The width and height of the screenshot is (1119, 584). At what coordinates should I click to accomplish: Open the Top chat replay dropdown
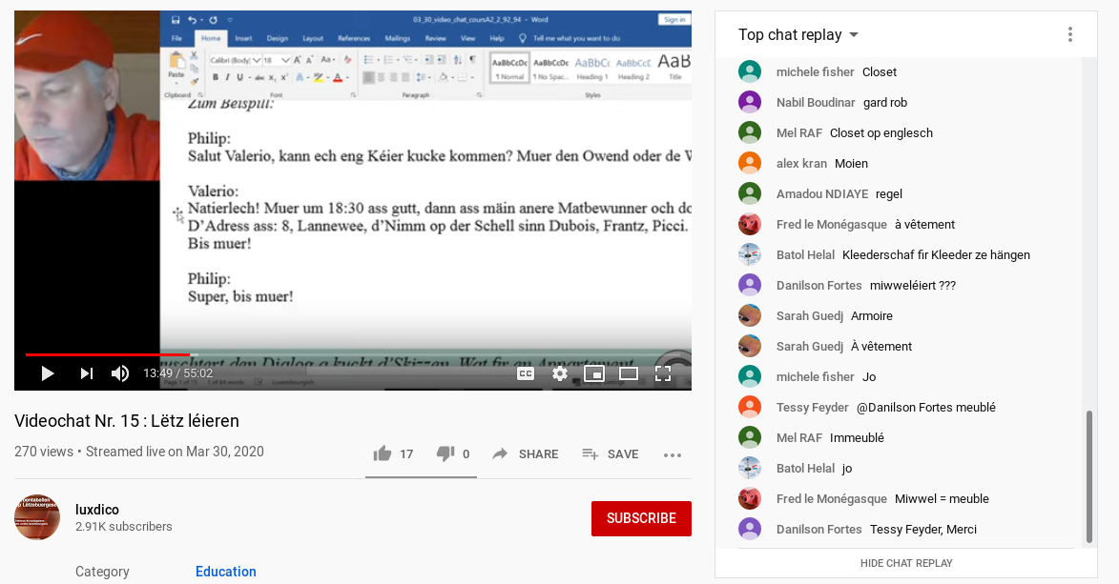pyautogui.click(x=798, y=34)
